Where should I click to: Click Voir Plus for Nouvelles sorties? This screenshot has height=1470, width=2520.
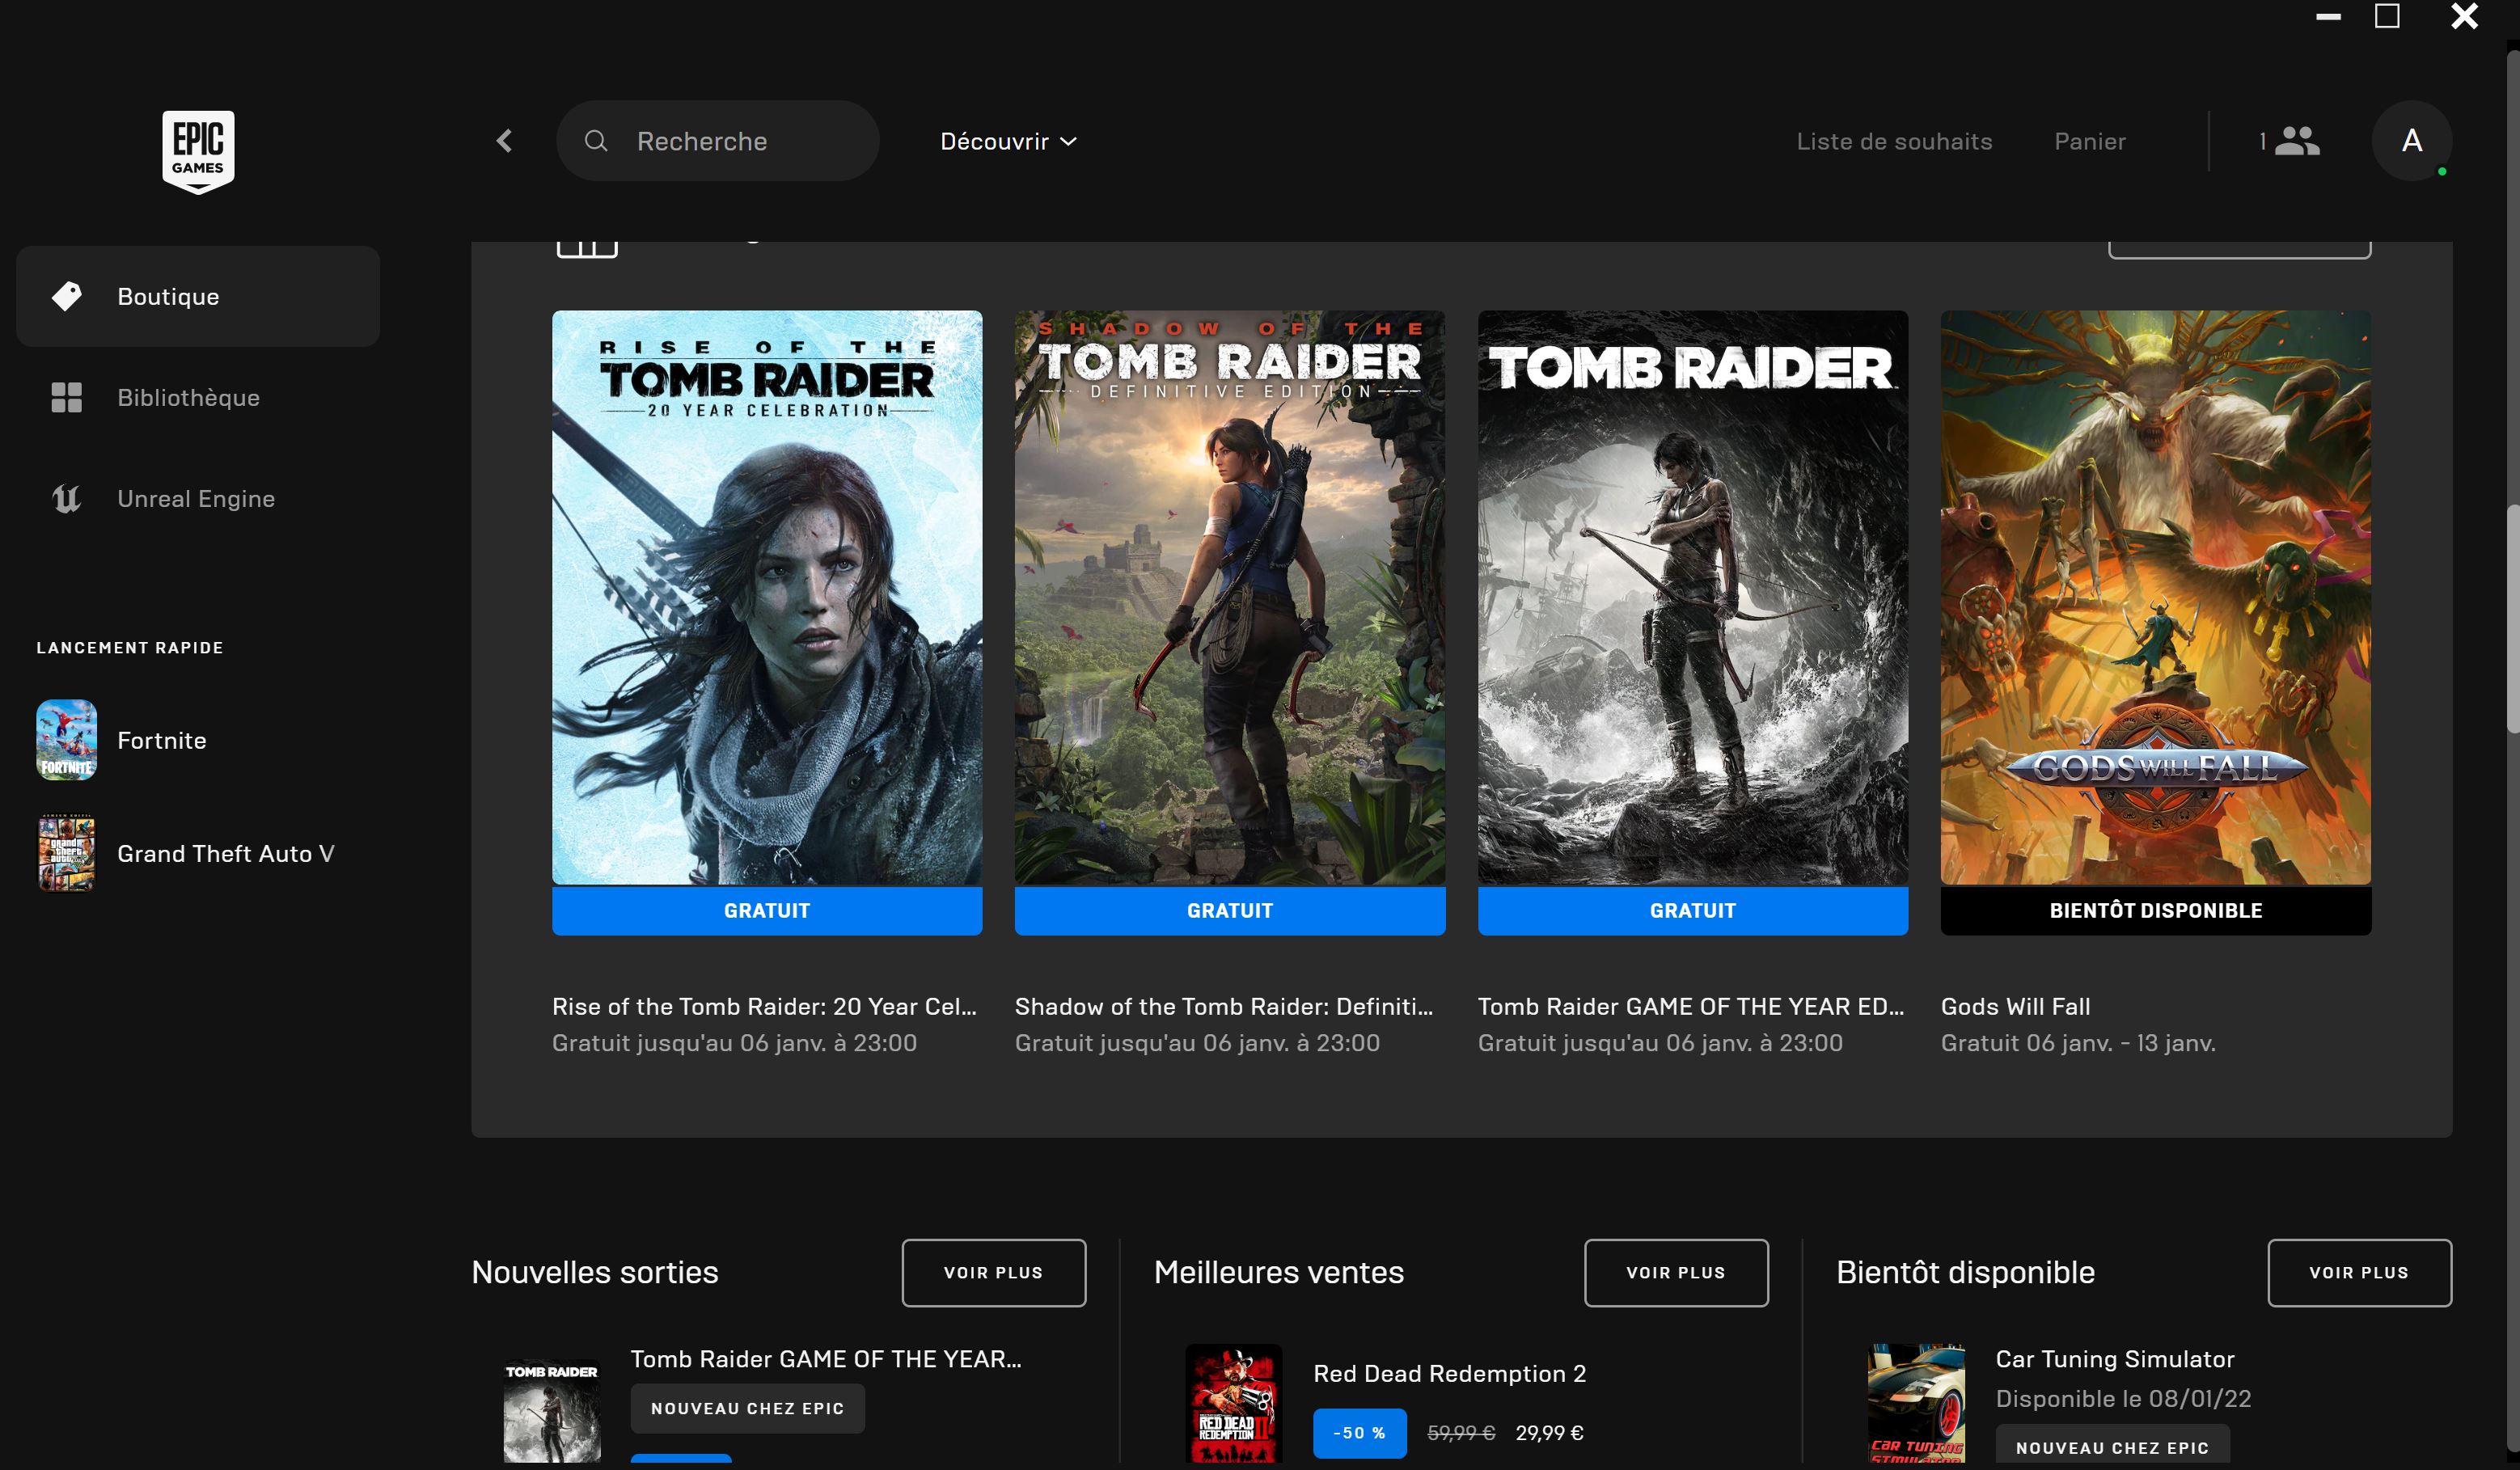pos(994,1272)
